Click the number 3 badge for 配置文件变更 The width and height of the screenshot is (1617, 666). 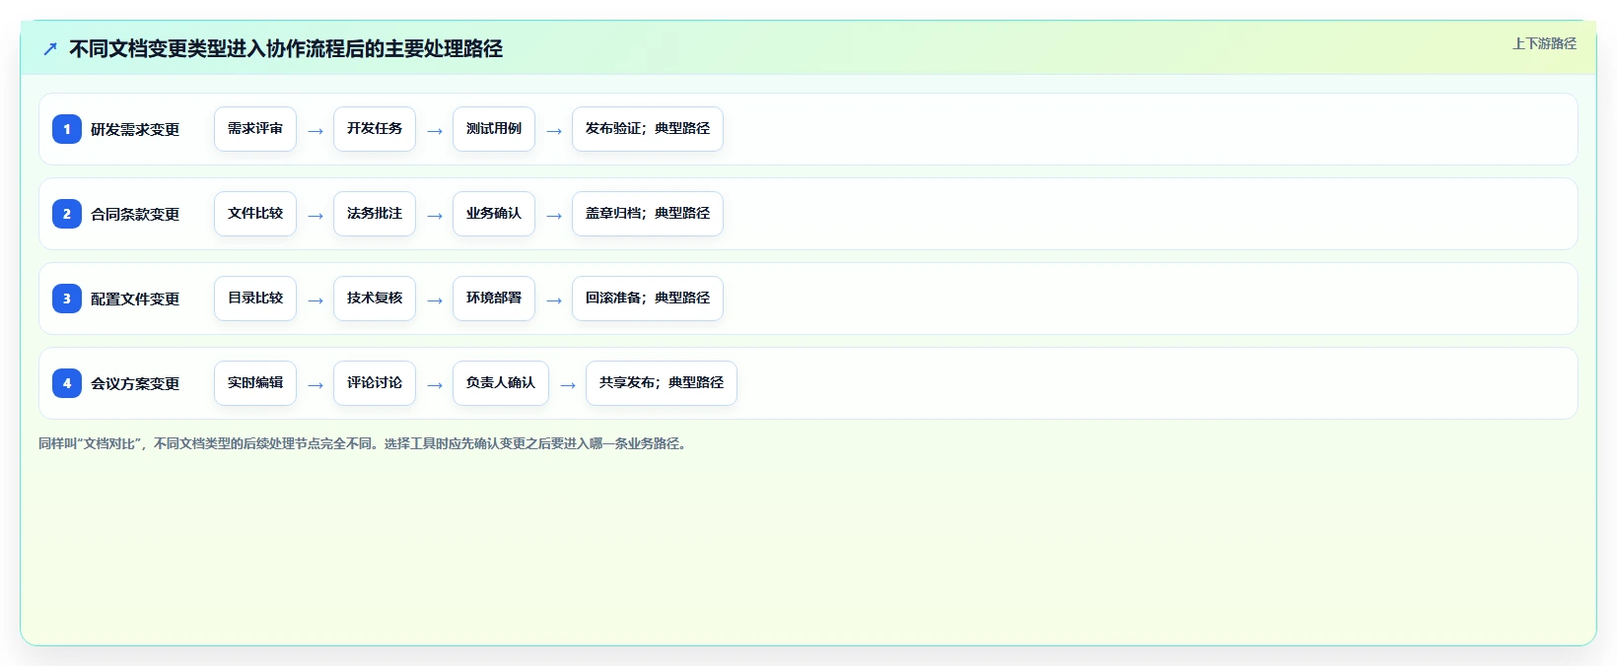pyautogui.click(x=67, y=299)
